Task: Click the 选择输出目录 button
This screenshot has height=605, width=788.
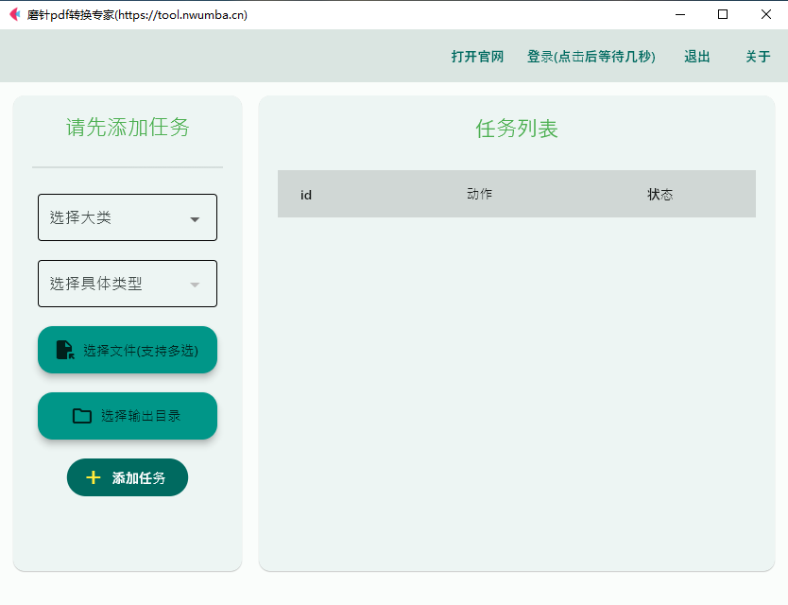Action: point(128,416)
